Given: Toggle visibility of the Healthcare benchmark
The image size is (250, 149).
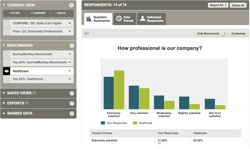Looking at the screenshot, I should [6, 71].
